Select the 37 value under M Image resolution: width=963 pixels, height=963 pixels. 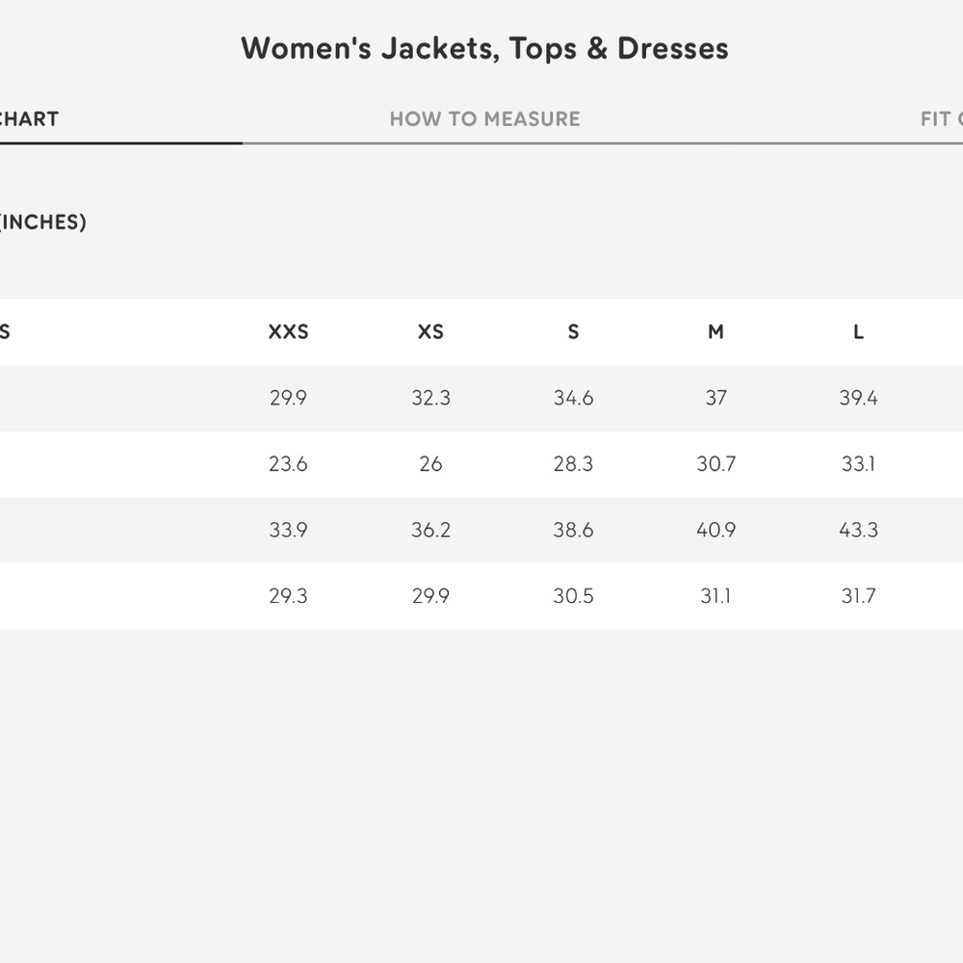pos(716,398)
